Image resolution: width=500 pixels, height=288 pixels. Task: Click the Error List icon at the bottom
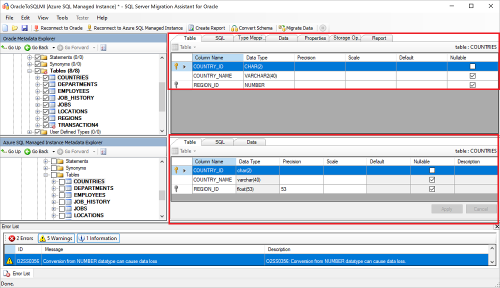tap(6, 273)
